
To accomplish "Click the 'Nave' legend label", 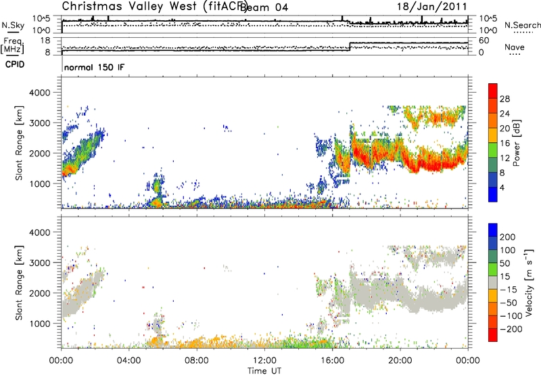I will pos(515,47).
